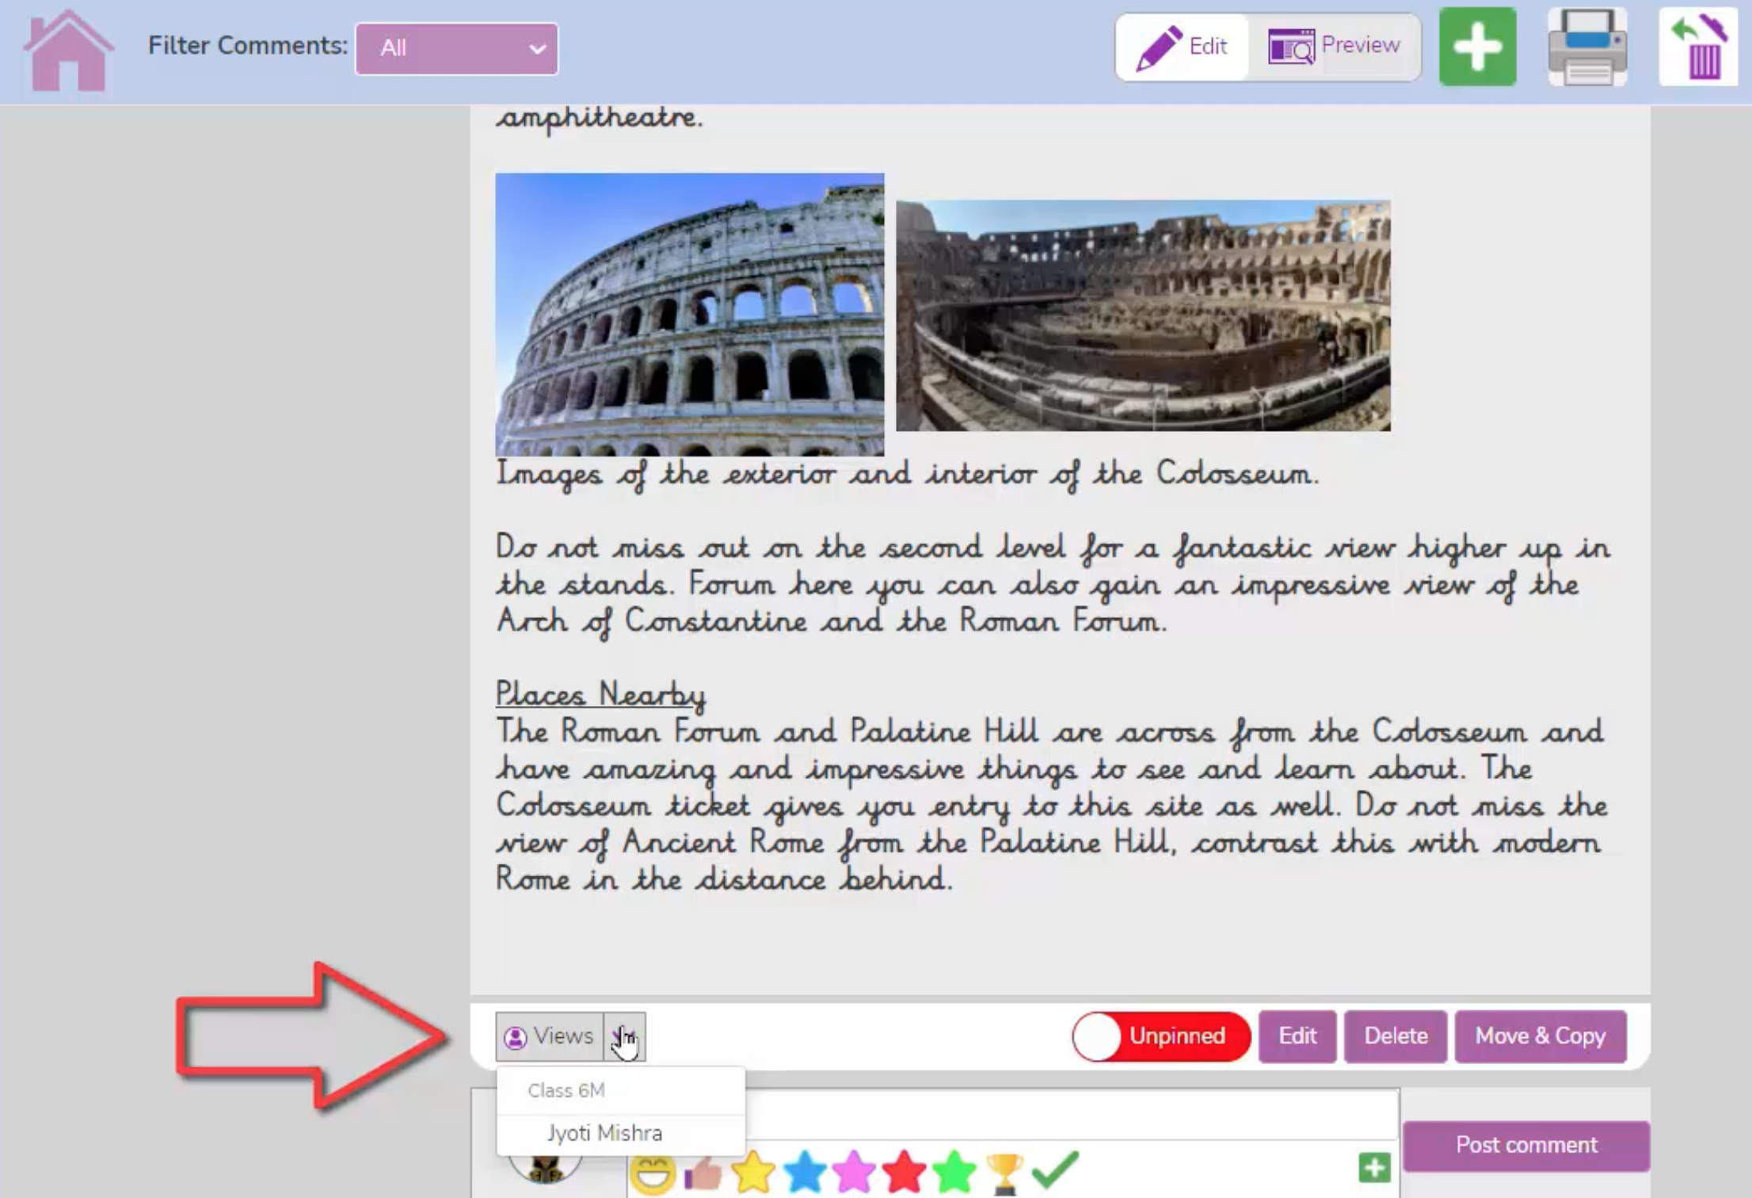Expand the Views dropdown menu
The image size is (1752, 1198).
624,1036
